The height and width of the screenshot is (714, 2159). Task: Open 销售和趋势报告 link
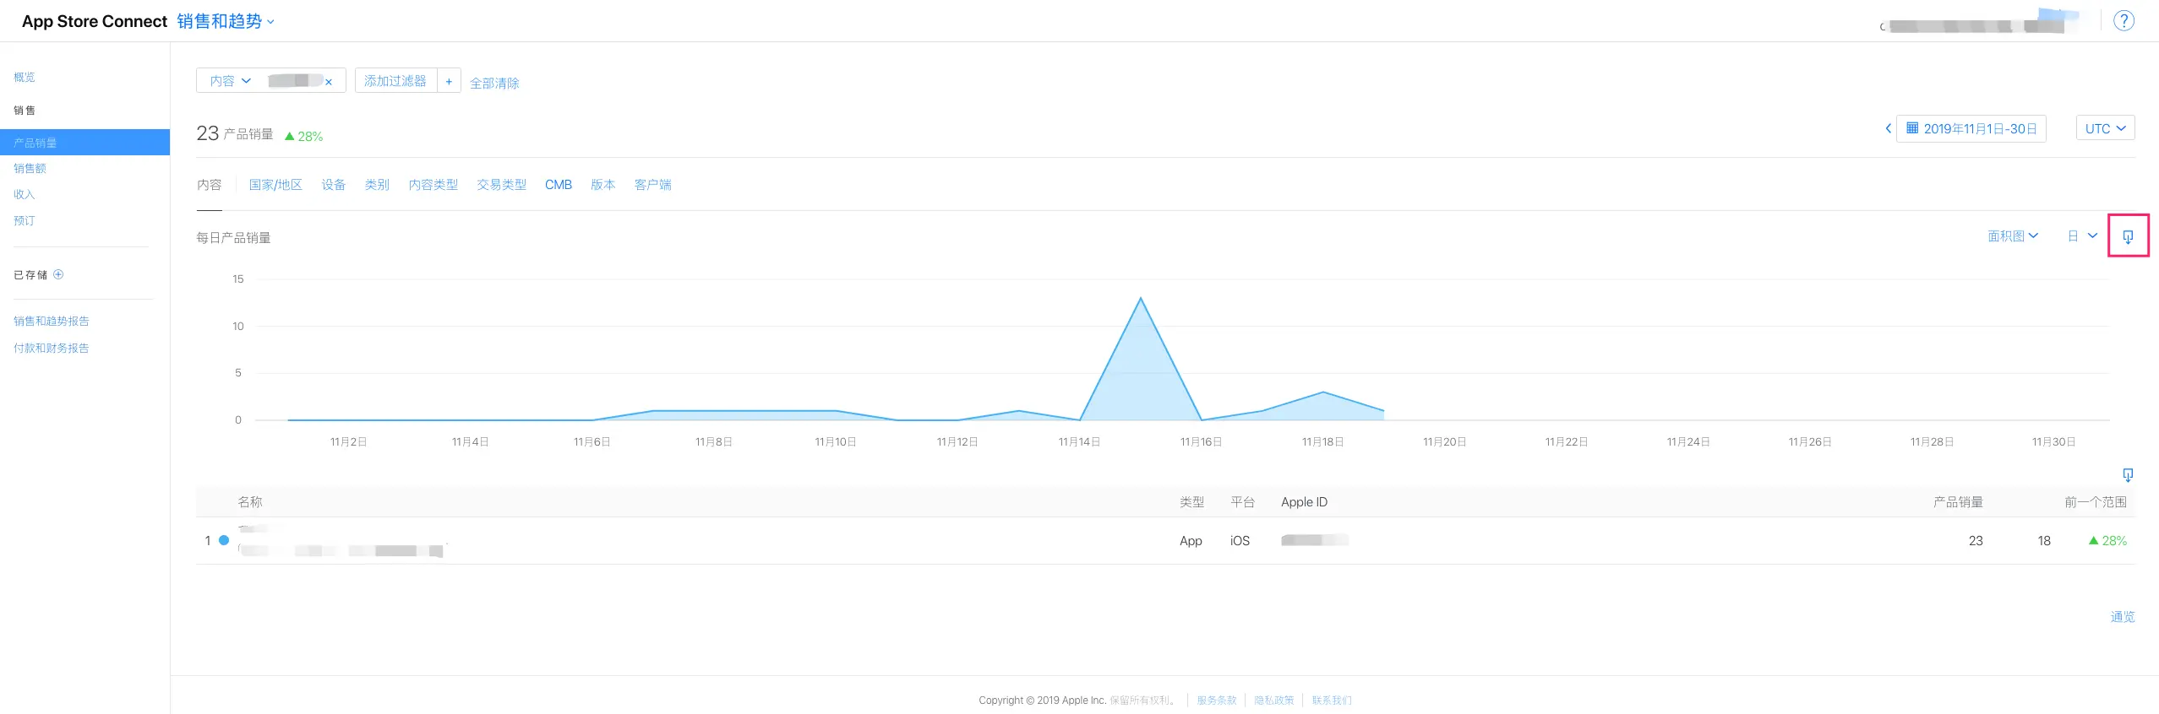coord(52,321)
